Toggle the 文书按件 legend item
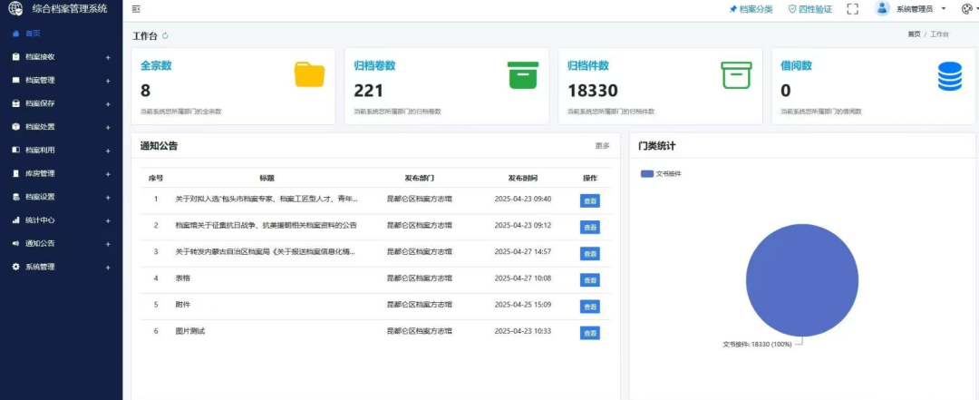979x400 pixels. [661, 174]
